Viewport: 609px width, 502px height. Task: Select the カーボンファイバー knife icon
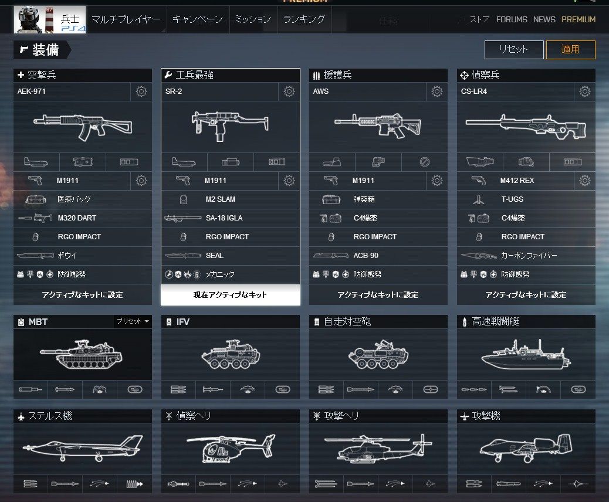479,256
